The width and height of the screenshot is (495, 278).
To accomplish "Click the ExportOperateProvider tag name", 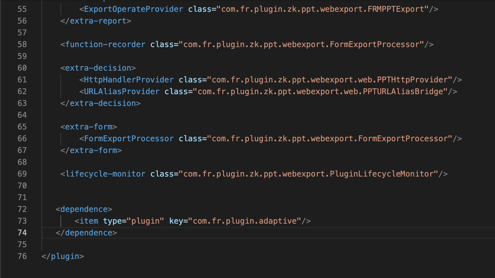I will click(133, 9).
